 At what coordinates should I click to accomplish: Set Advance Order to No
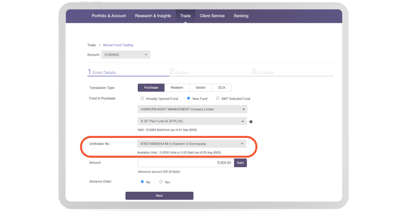pos(142,182)
